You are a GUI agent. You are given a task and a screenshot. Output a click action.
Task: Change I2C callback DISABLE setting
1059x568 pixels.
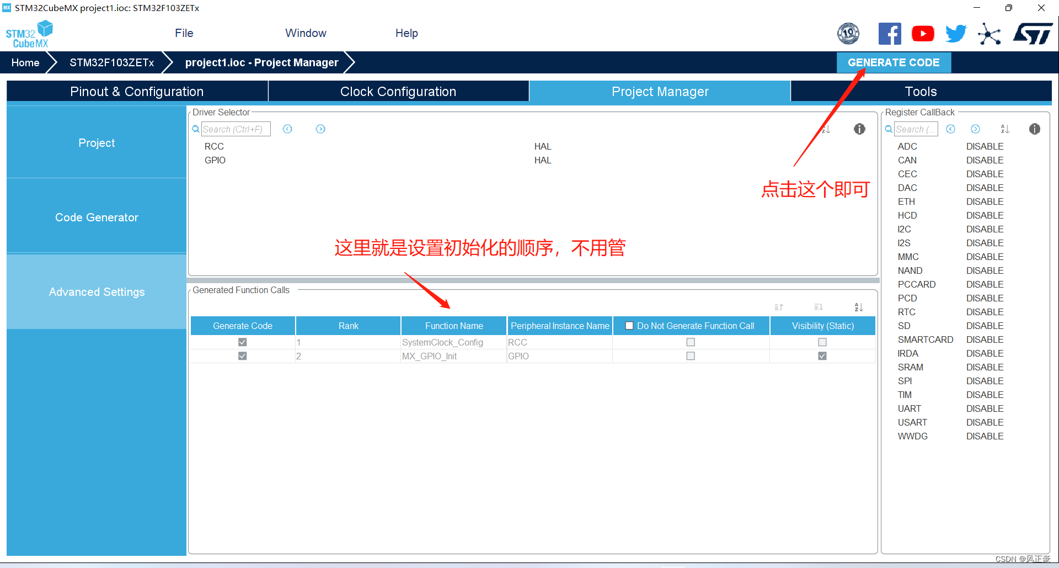pyautogui.click(x=985, y=229)
